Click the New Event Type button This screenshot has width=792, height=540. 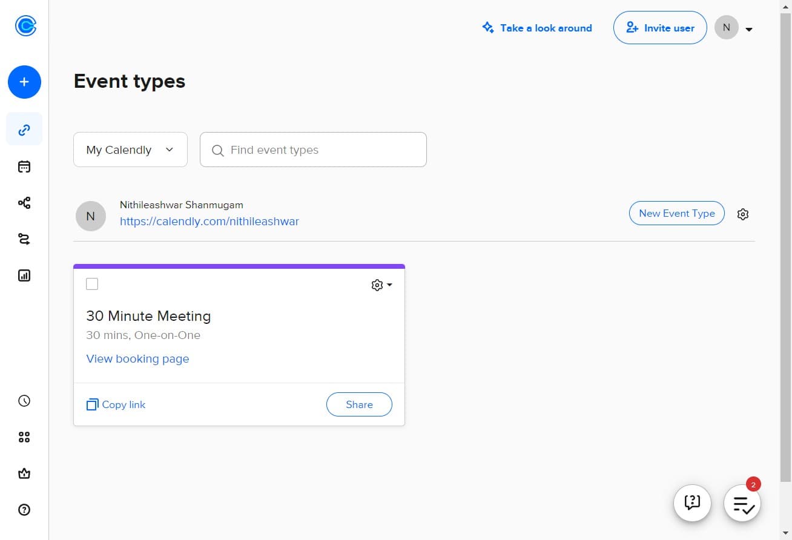[676, 213]
